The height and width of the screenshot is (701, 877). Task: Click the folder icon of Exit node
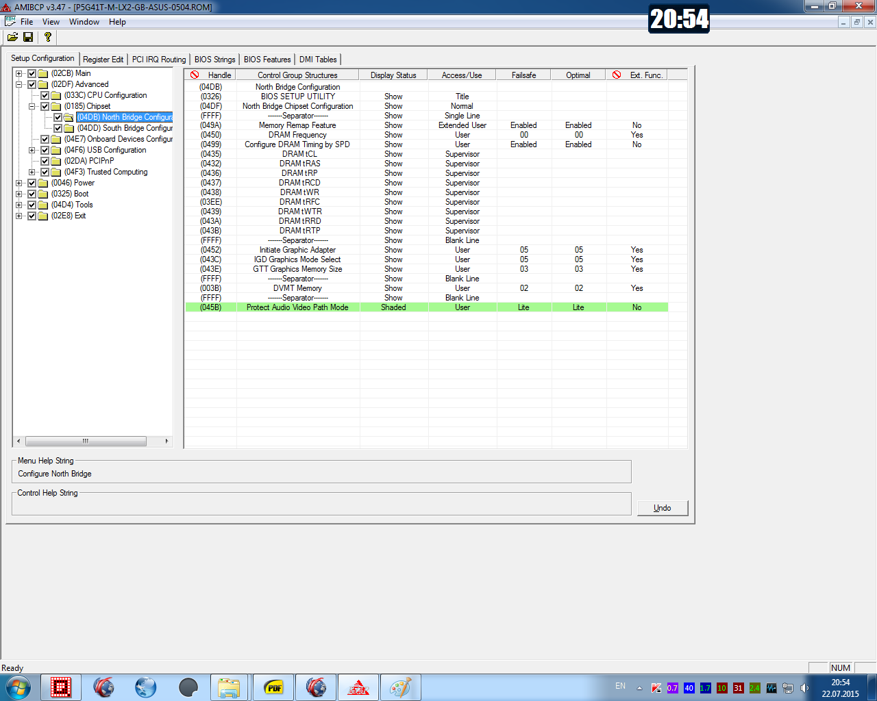43,216
